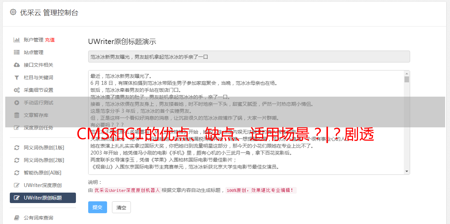
Task: Click the server icon for 站点管理
Action: tap(16, 52)
